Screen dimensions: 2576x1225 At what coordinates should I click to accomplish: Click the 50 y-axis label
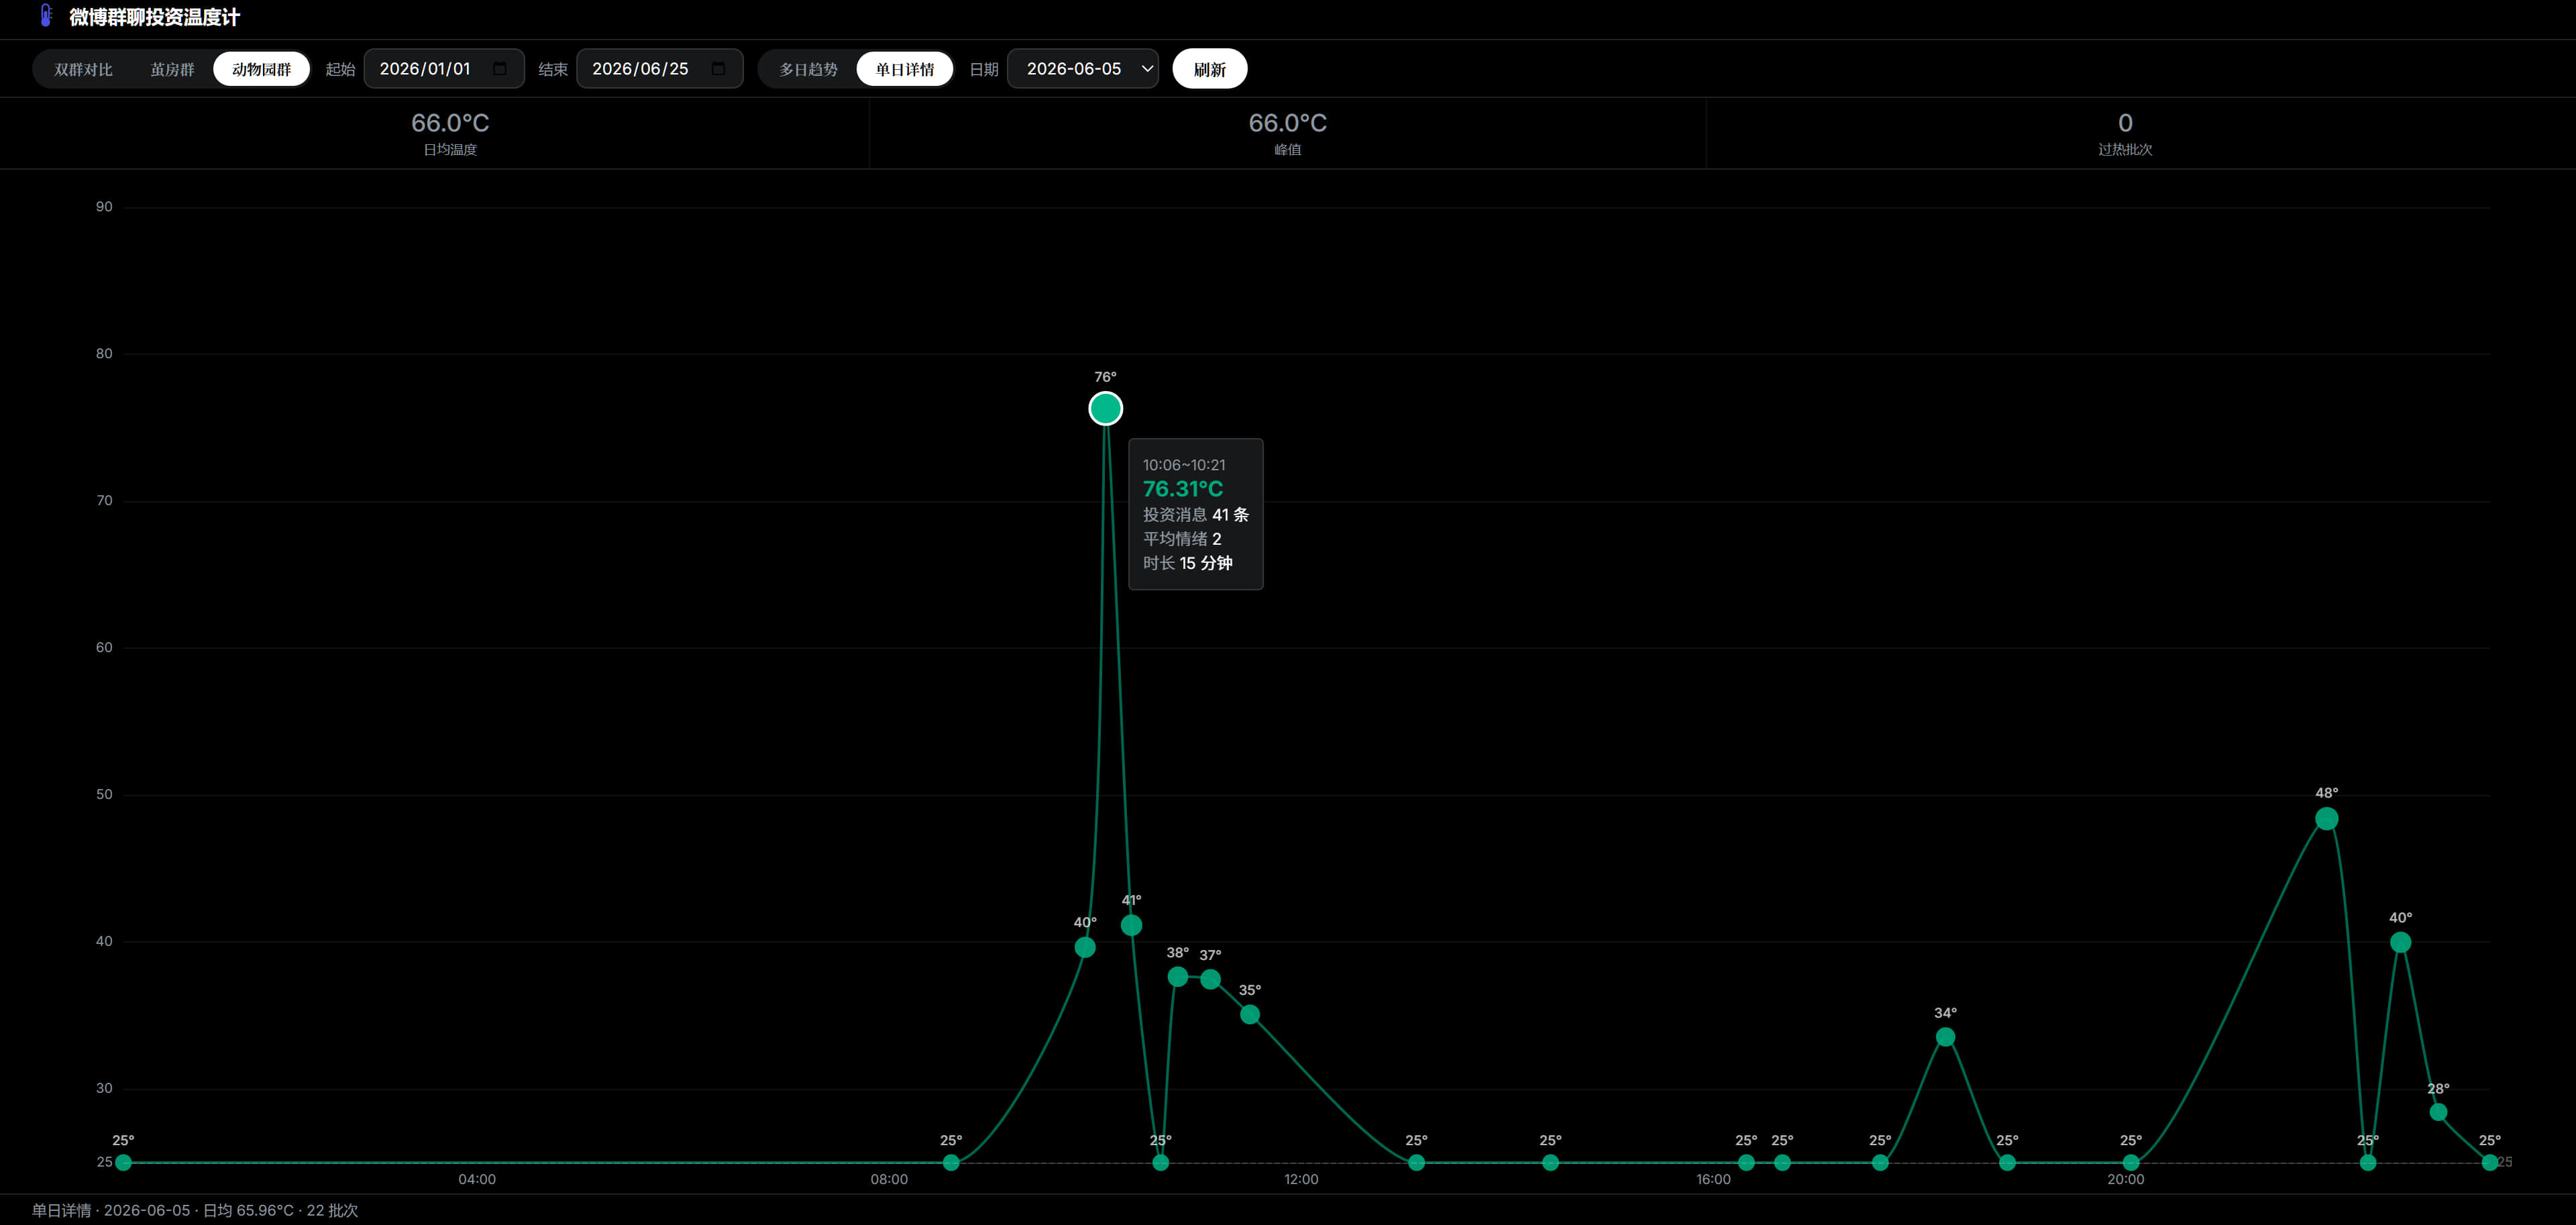[x=104, y=795]
